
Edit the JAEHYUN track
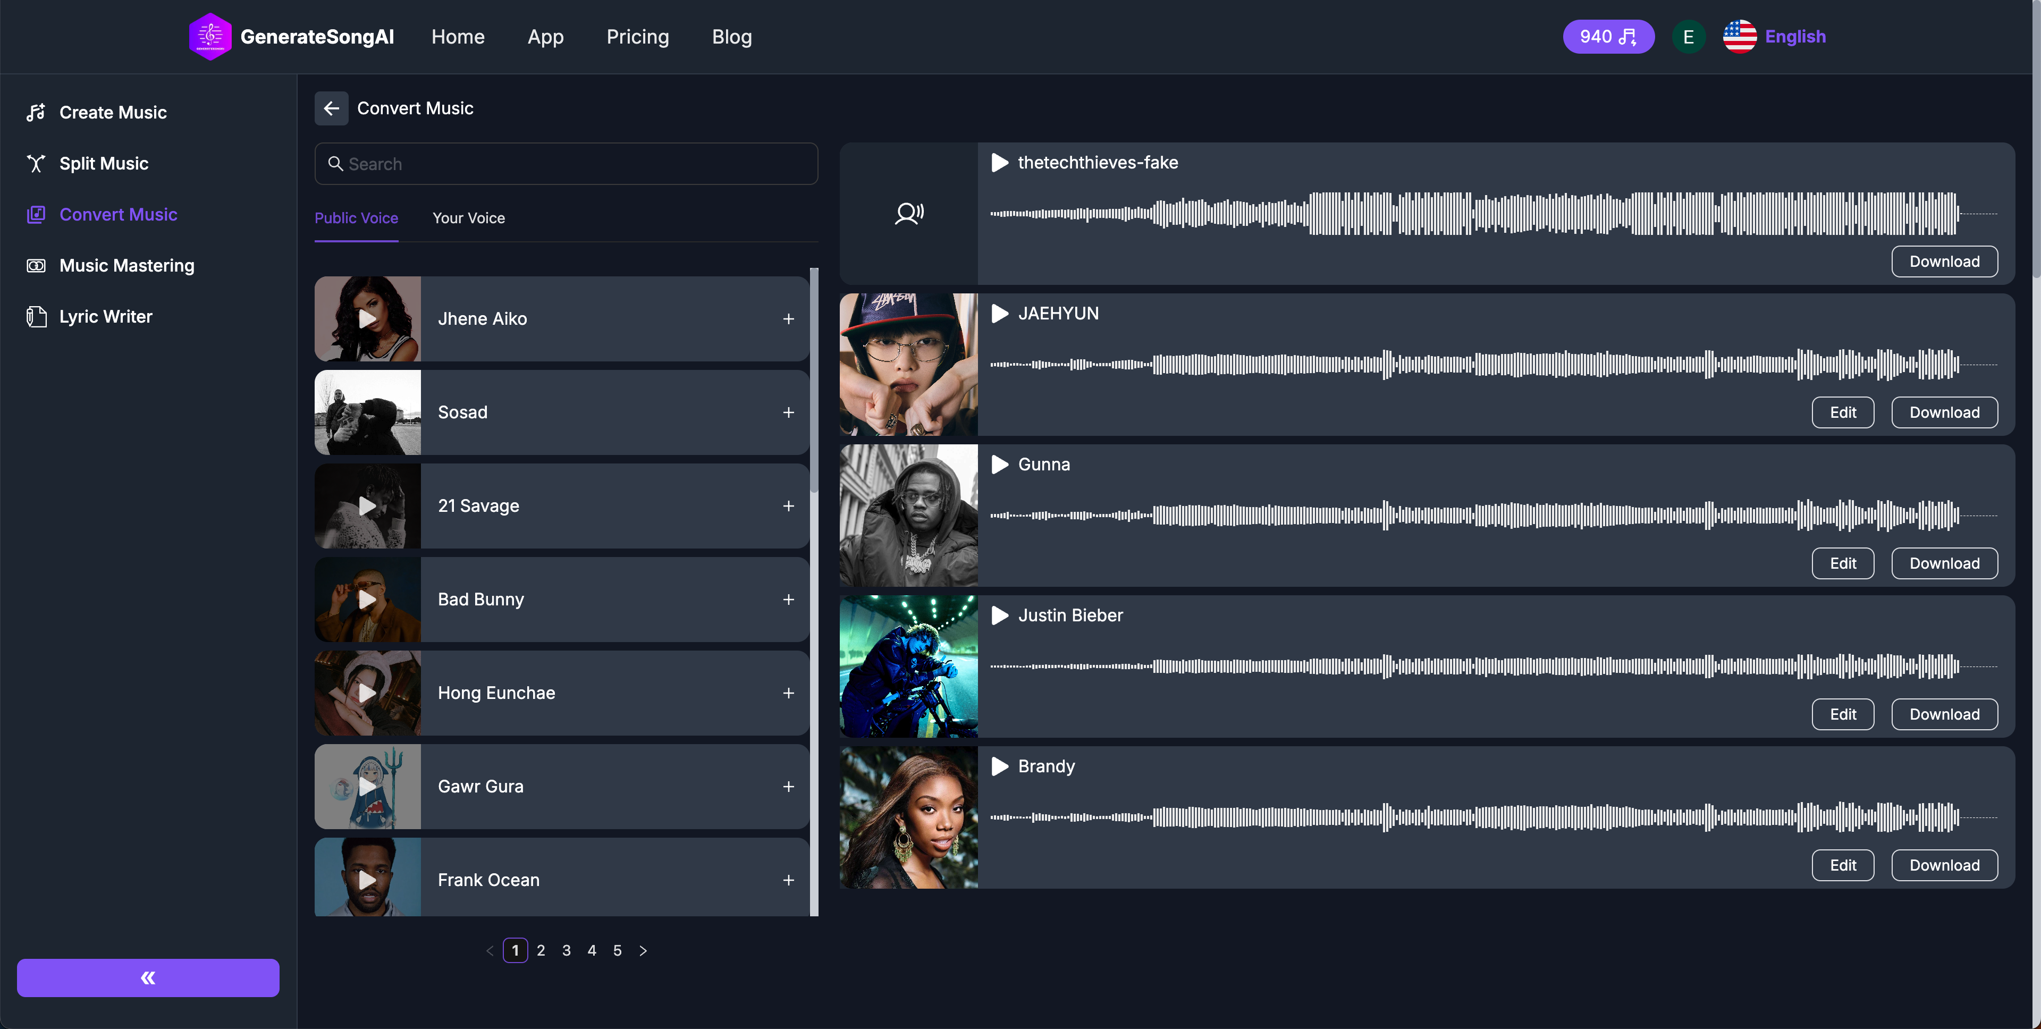(x=1842, y=412)
